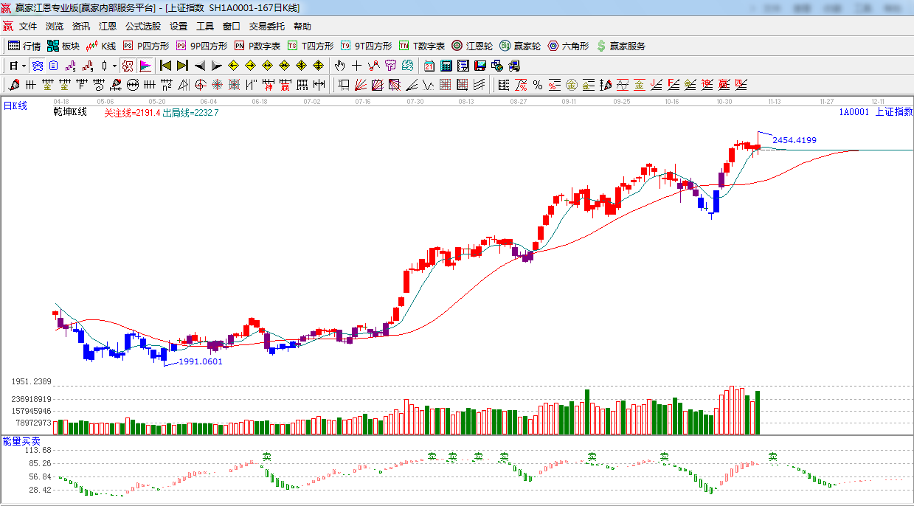Viewport: 914px width, 506px height.
Task: Select the crosshair cursor tool
Action: tap(357, 66)
